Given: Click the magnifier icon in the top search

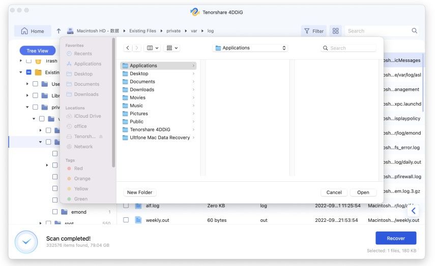Looking at the screenshot, I should [x=415, y=31].
